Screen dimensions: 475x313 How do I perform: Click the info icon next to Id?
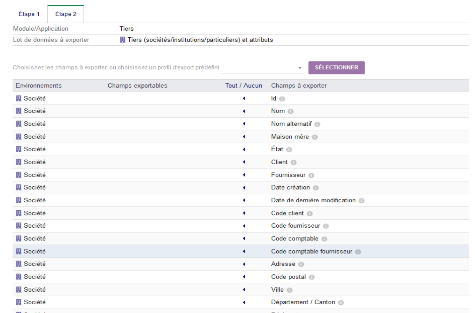(x=282, y=99)
